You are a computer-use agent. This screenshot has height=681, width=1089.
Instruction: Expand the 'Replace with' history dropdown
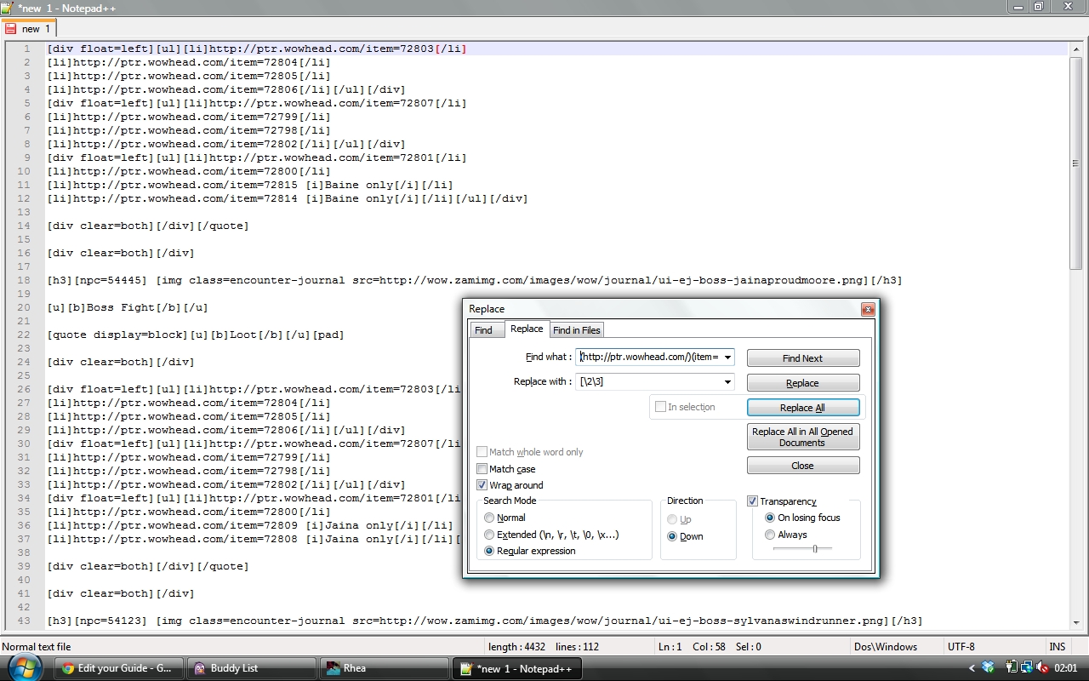(x=728, y=382)
